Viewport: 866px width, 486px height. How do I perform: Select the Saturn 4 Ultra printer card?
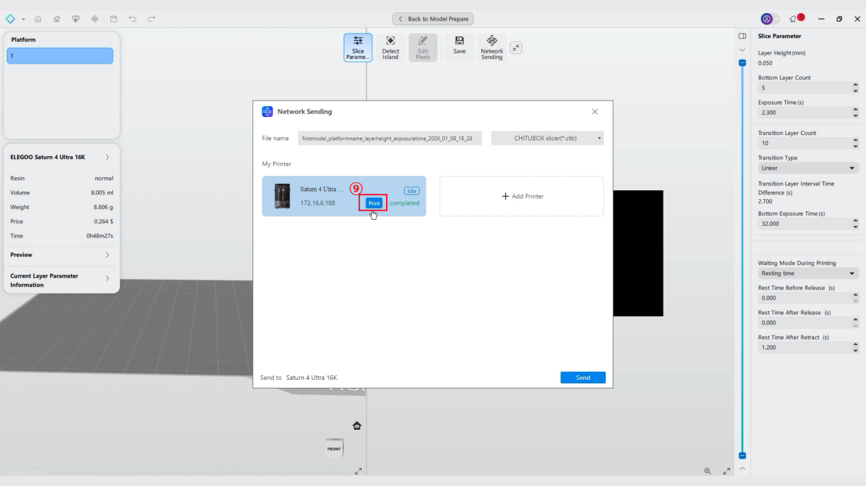[x=344, y=196]
